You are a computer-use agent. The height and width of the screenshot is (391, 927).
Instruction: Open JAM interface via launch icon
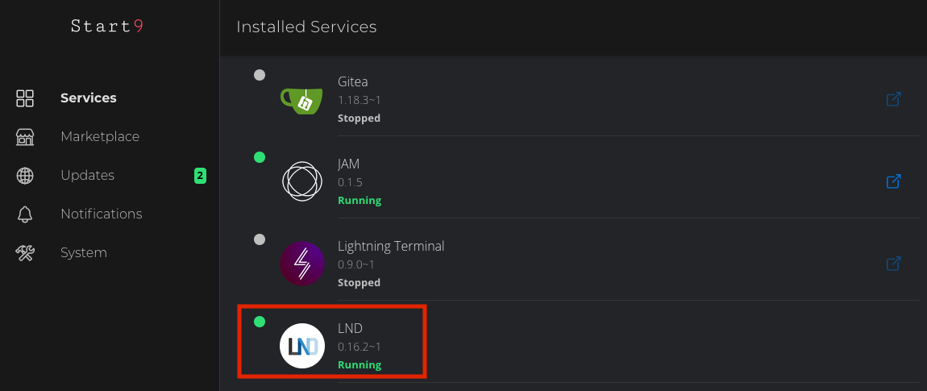893,181
